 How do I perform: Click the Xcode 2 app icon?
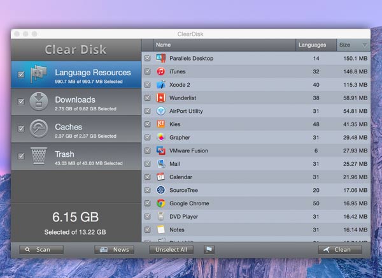(x=161, y=85)
